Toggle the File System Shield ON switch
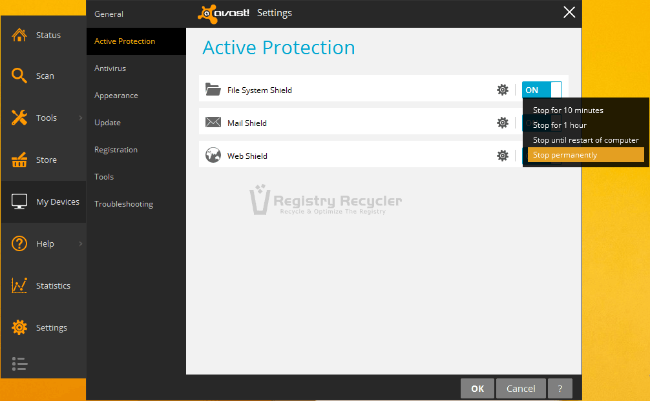Image resolution: width=650 pixels, height=401 pixels. click(x=542, y=90)
